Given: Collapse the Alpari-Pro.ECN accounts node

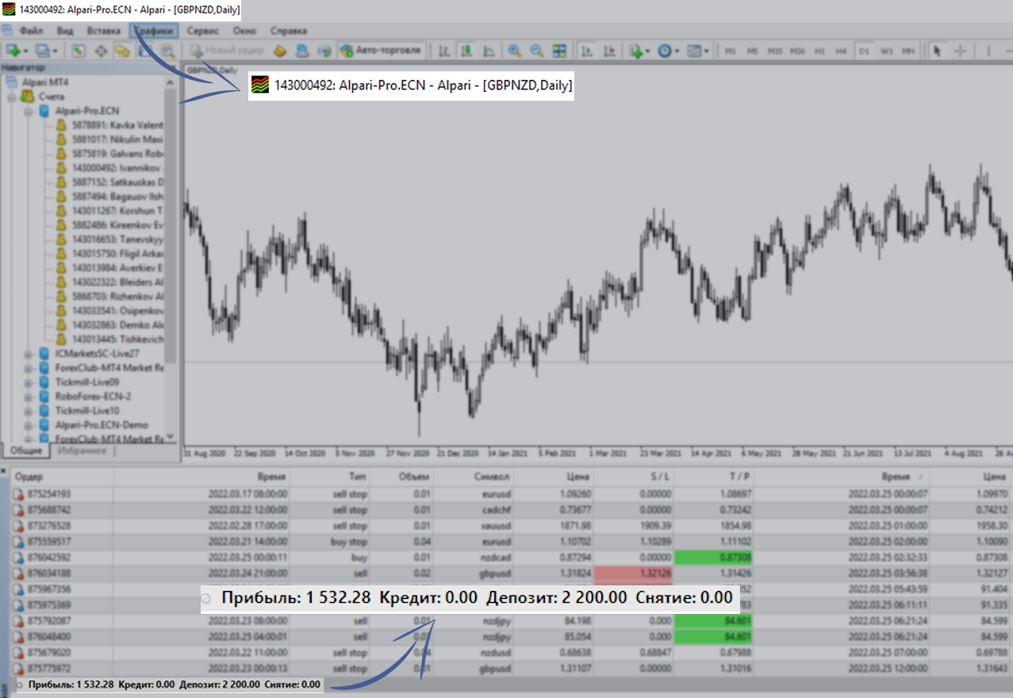Looking at the screenshot, I should pos(28,111).
